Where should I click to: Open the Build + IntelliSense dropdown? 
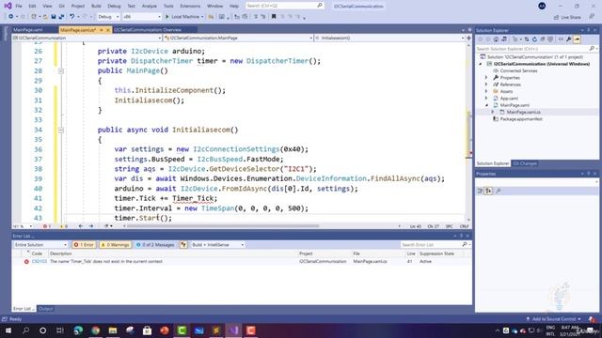pyautogui.click(x=217, y=244)
